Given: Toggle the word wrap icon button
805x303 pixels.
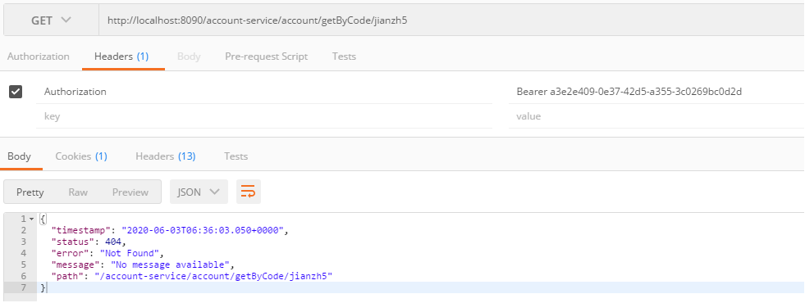Looking at the screenshot, I should pos(249,192).
